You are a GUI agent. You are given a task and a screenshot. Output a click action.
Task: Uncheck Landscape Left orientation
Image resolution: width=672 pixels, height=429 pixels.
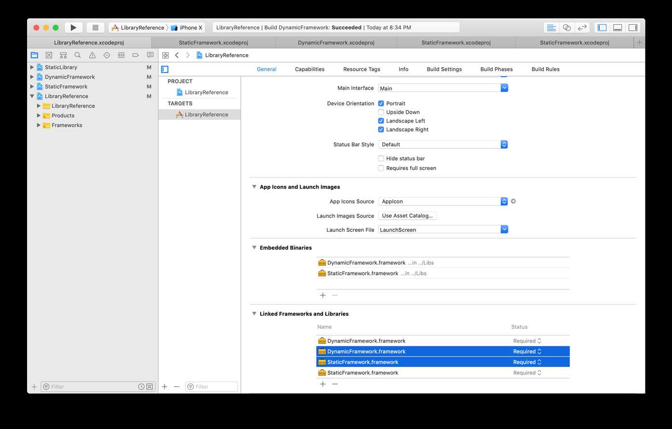[x=381, y=121]
